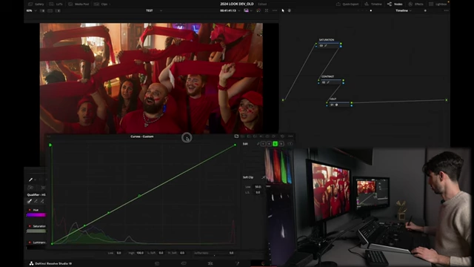Click the first curve palette mode icon
The height and width of the screenshot is (267, 474).
coord(236,136)
